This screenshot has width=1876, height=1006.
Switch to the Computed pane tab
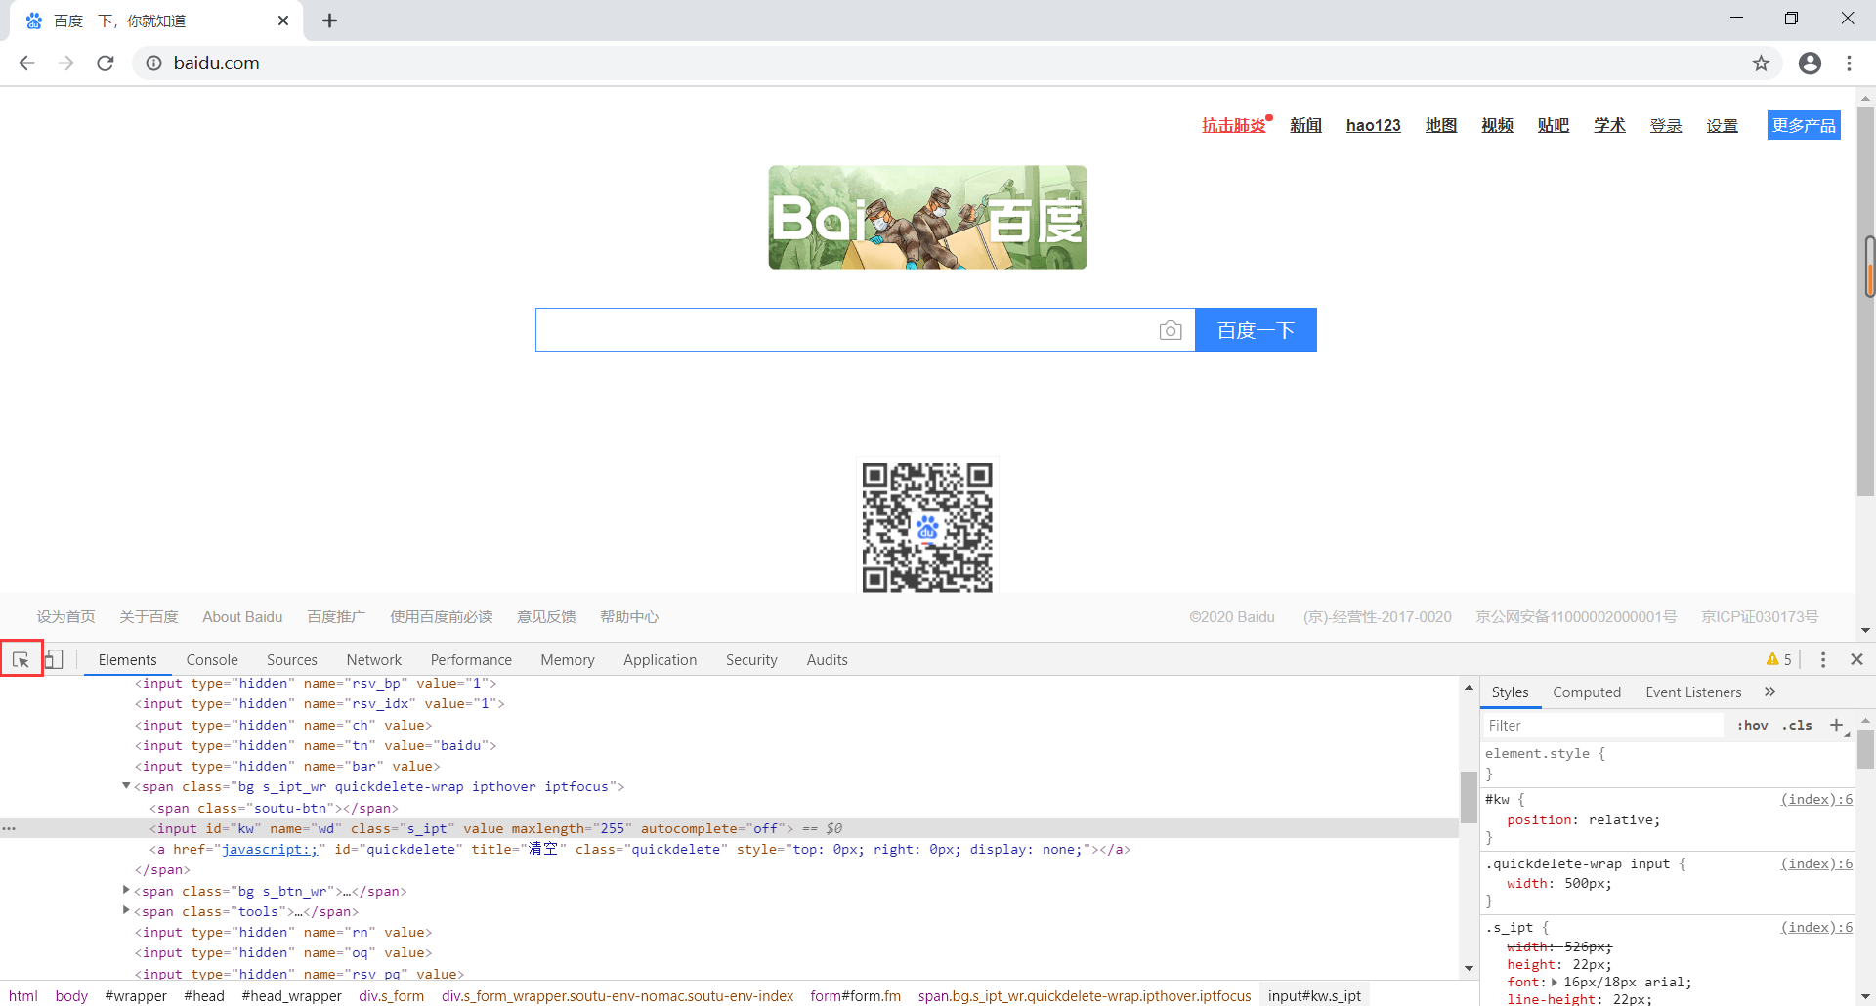click(1587, 692)
